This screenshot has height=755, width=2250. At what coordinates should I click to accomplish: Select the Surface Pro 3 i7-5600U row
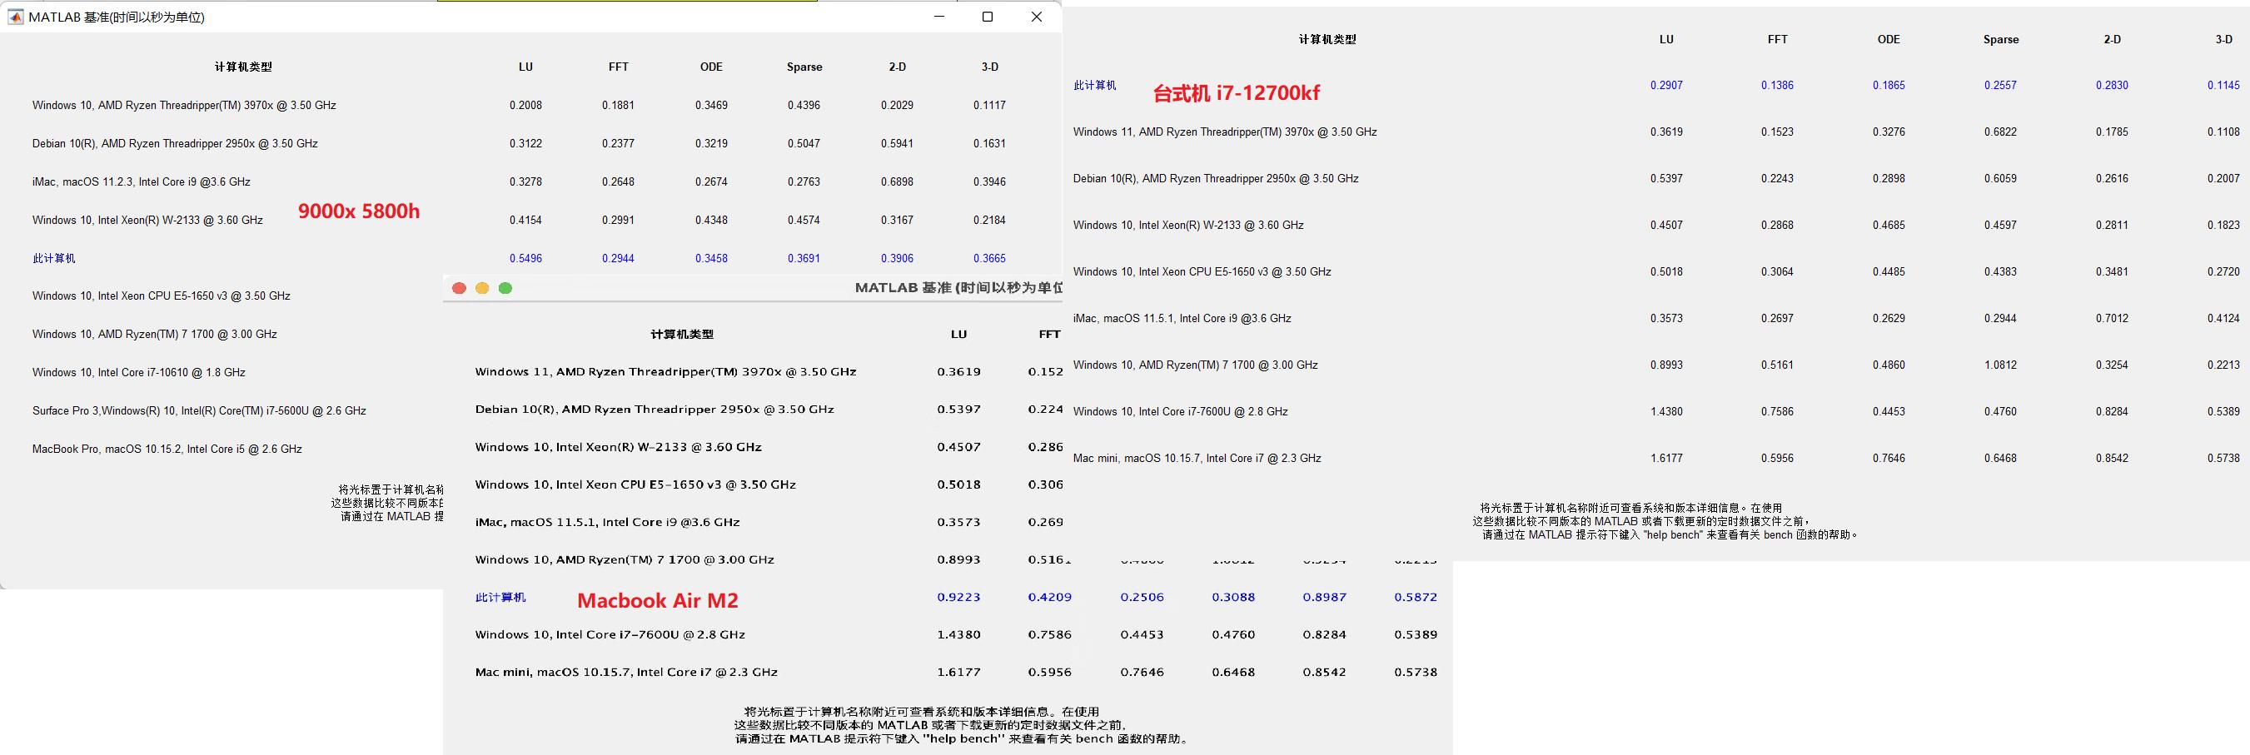pos(199,410)
